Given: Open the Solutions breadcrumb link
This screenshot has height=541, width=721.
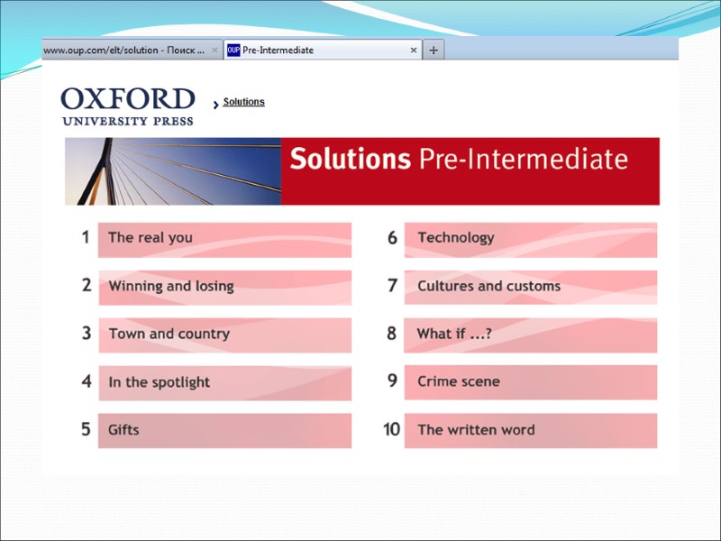Looking at the screenshot, I should click(x=243, y=102).
